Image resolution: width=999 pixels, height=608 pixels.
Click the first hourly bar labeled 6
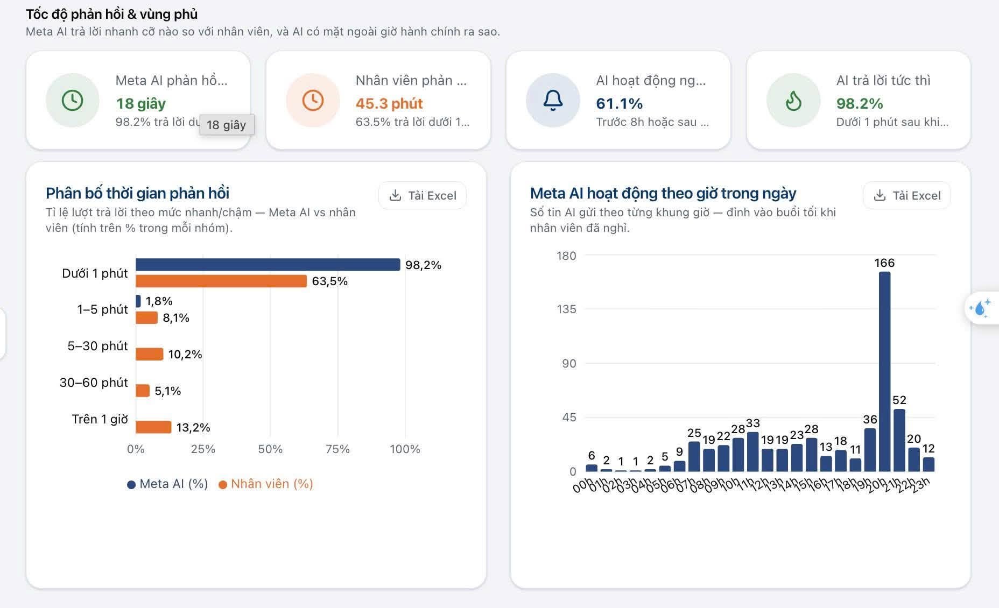tap(592, 468)
